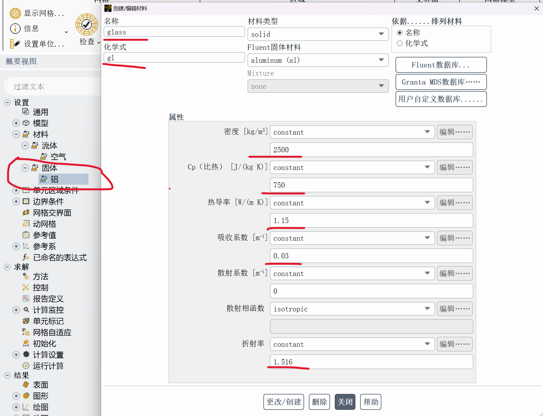This screenshot has height=416, width=543.
Task: Open 用户自定义数据库 button
Action: pyautogui.click(x=441, y=99)
